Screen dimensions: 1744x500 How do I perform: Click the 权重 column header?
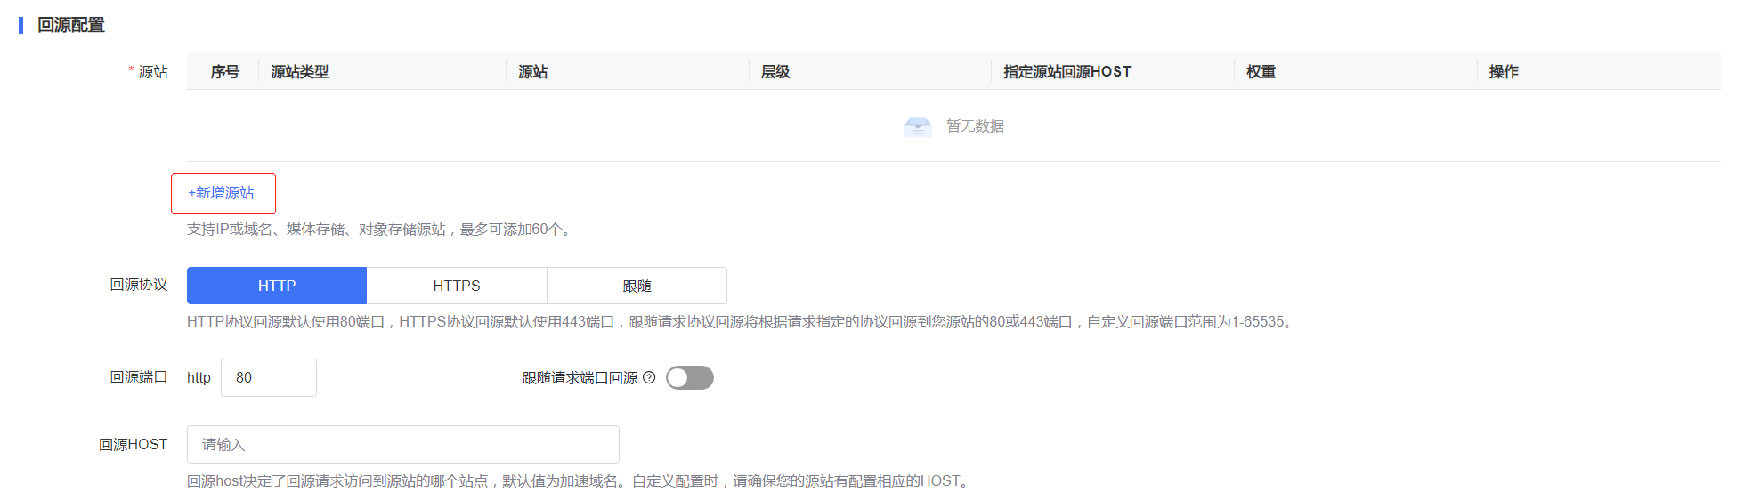(x=1261, y=72)
